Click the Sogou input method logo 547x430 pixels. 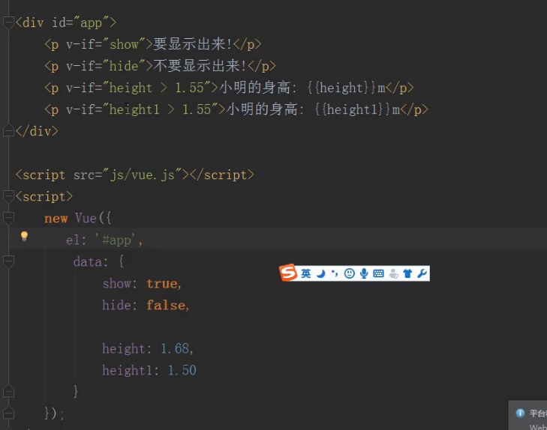[288, 273]
